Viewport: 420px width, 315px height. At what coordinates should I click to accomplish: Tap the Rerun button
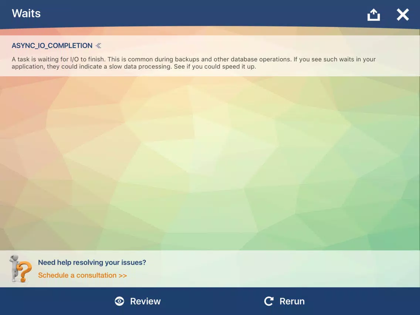tap(284, 301)
